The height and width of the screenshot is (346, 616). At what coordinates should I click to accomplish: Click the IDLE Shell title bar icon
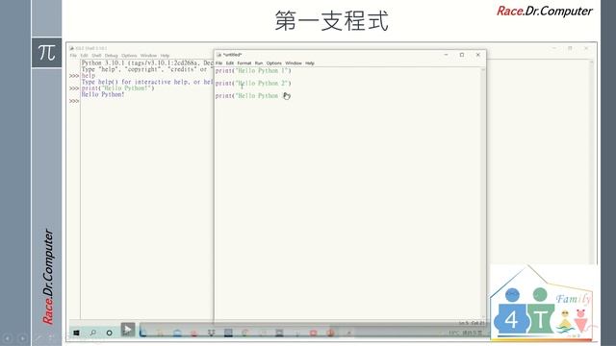pyautogui.click(x=71, y=48)
